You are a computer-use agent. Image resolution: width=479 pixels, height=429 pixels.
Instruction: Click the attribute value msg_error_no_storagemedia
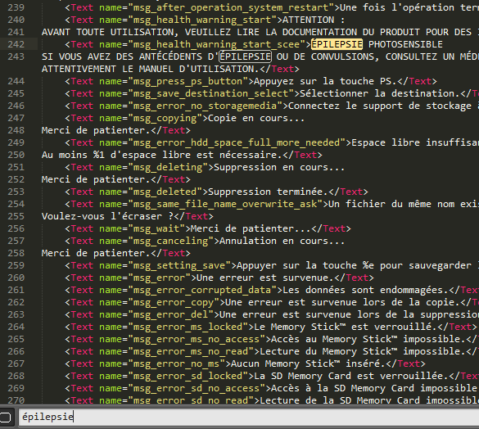coord(205,106)
